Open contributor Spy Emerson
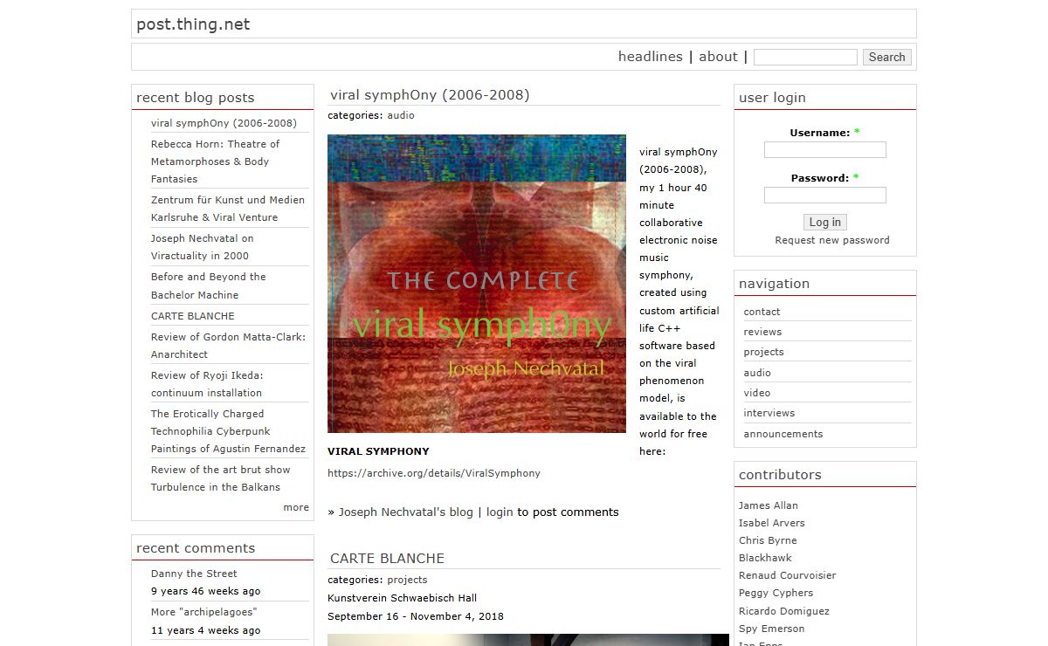 point(772,629)
